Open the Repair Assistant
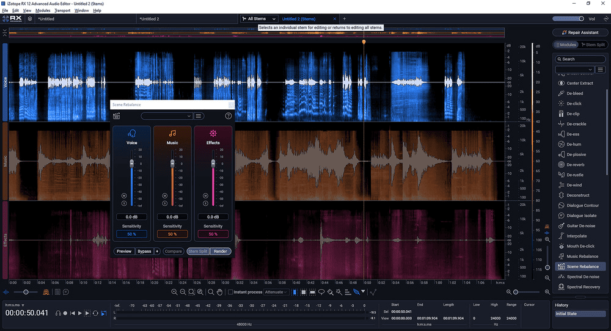Viewport: 611px width, 331px height. click(x=580, y=32)
